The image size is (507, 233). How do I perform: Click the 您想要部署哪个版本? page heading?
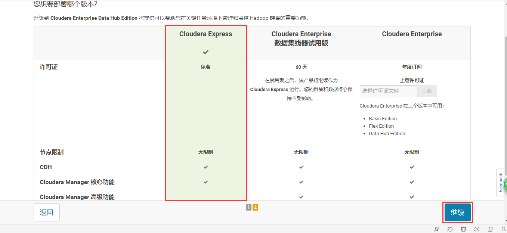pos(65,4)
